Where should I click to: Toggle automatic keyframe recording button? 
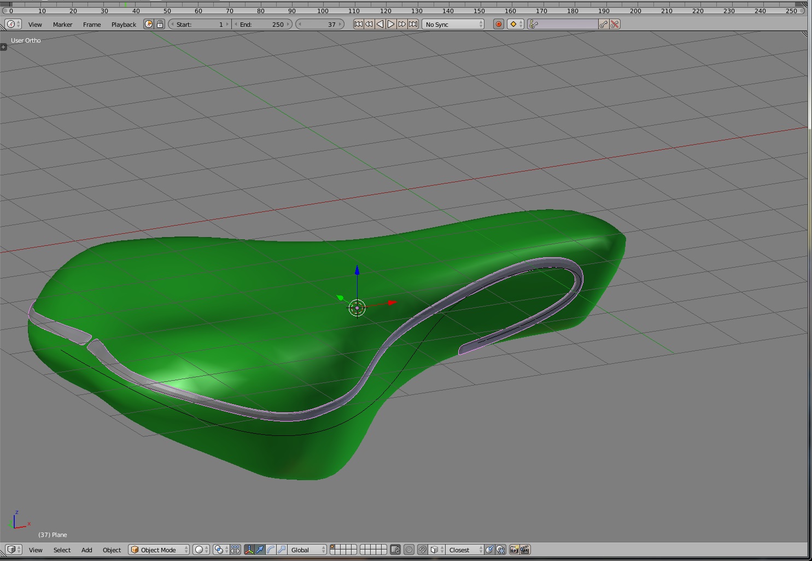[499, 24]
